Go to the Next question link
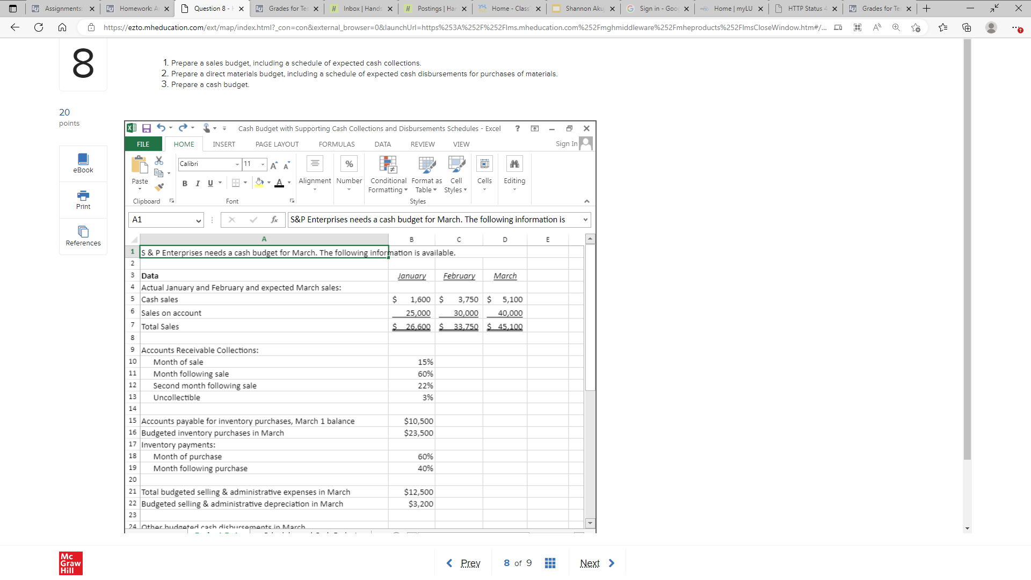The image size is (1031, 580). [x=590, y=563]
